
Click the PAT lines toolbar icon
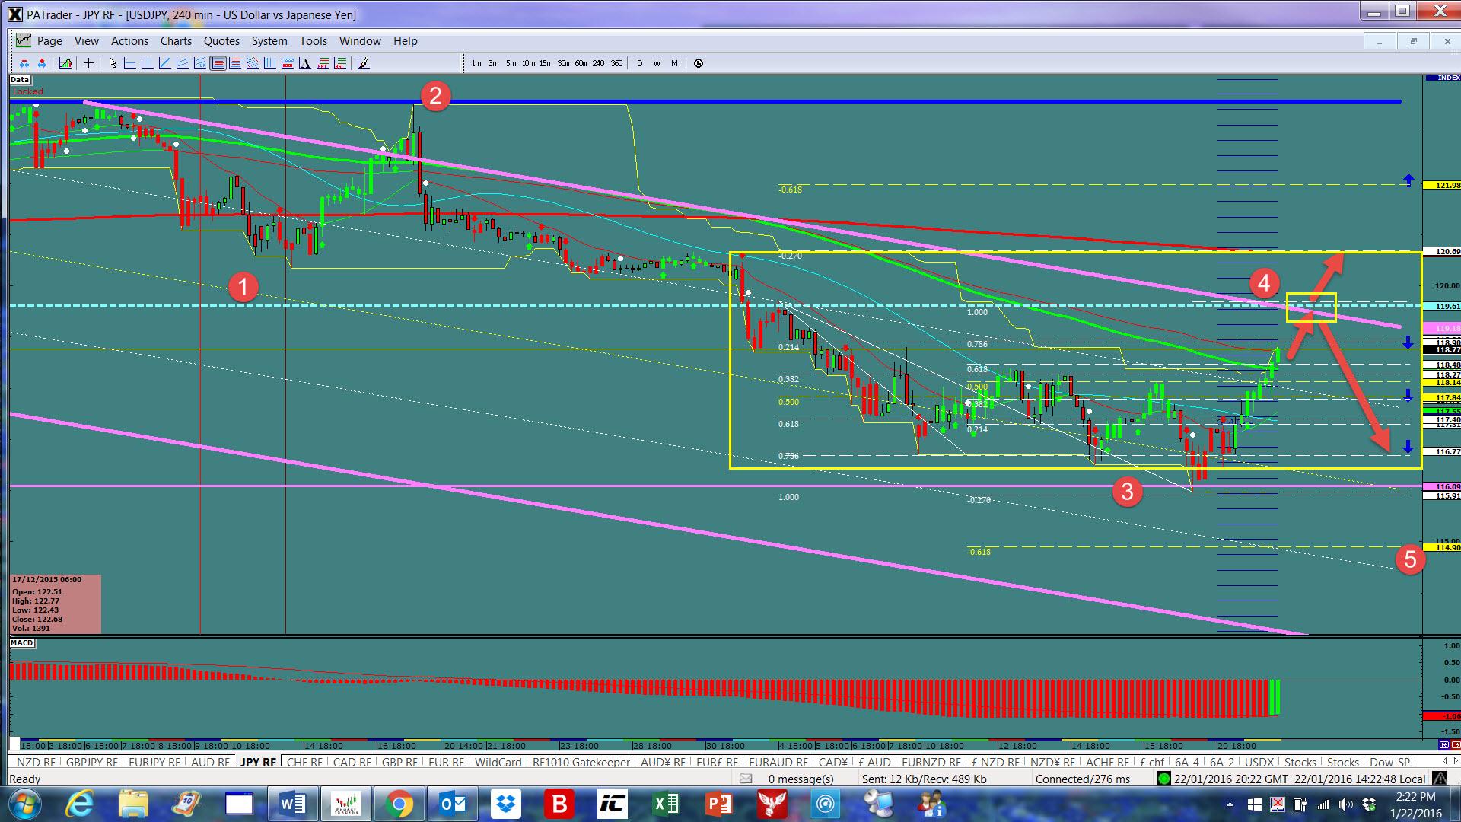pos(323,63)
